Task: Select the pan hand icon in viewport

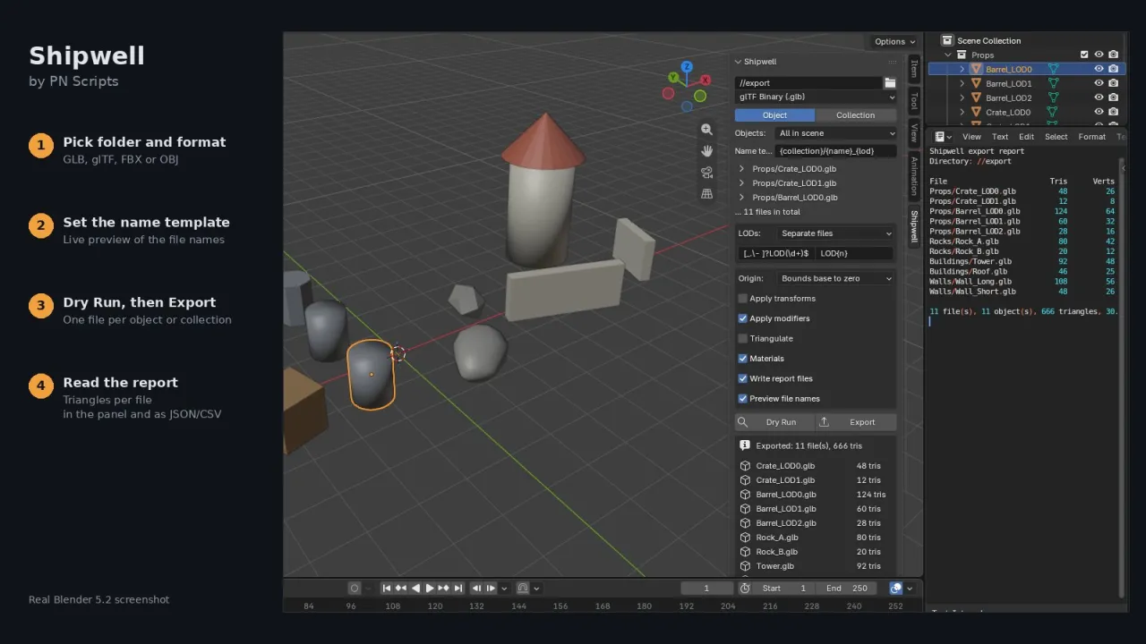Action: pos(706,150)
